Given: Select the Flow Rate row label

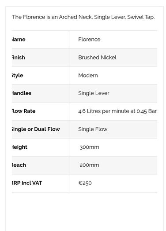Looking at the screenshot, I should (24, 111).
